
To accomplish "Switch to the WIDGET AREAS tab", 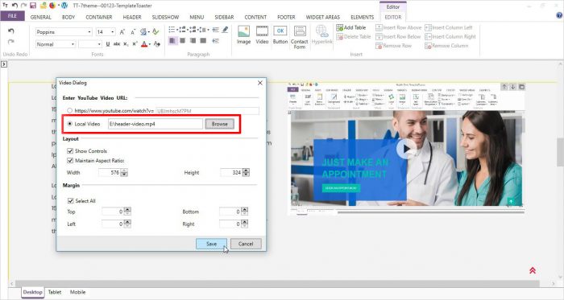I will pos(322,17).
